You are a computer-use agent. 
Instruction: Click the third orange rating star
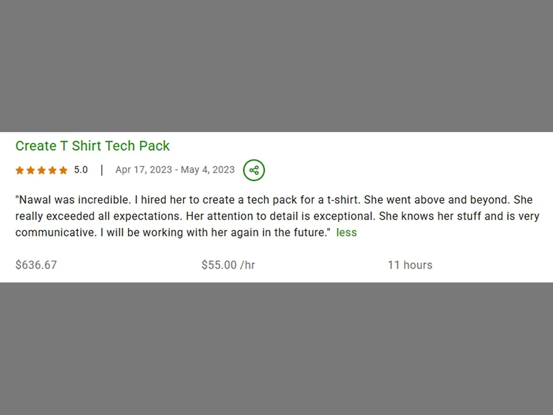click(x=42, y=170)
